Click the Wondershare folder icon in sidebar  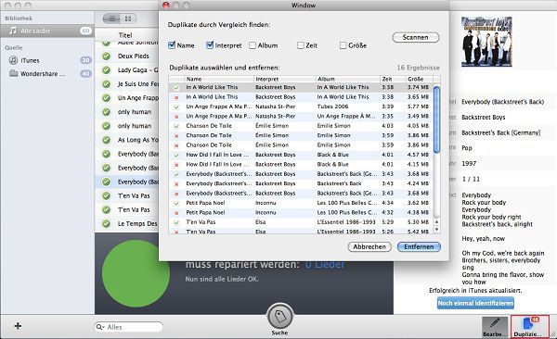14,73
